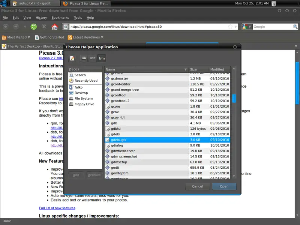Expand the Most Visited dropdown arrow
Viewport: 300px width, 225px height.
[29, 37]
